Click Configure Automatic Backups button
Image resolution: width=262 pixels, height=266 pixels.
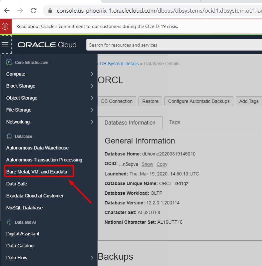(x=199, y=101)
